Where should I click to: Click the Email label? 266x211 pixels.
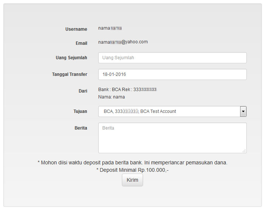81,43
